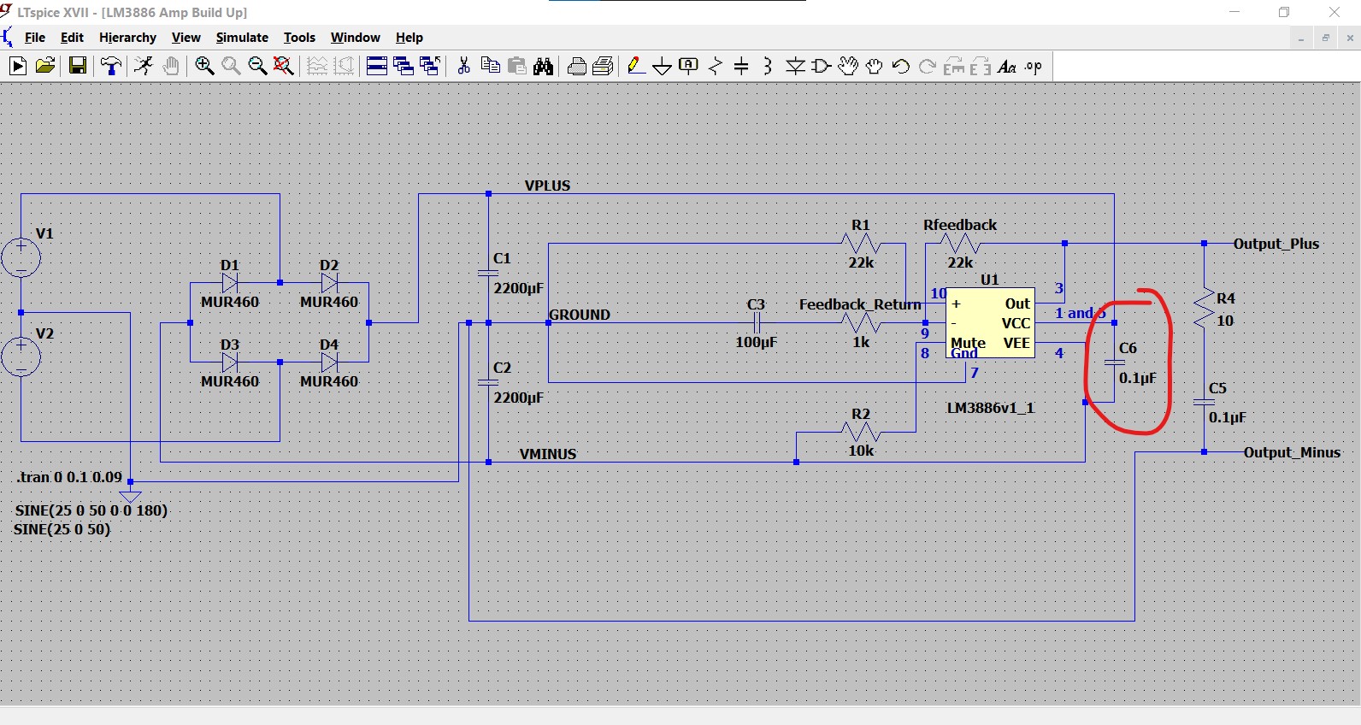Select the Copy tool icon
The height and width of the screenshot is (725, 1361).
click(x=491, y=67)
